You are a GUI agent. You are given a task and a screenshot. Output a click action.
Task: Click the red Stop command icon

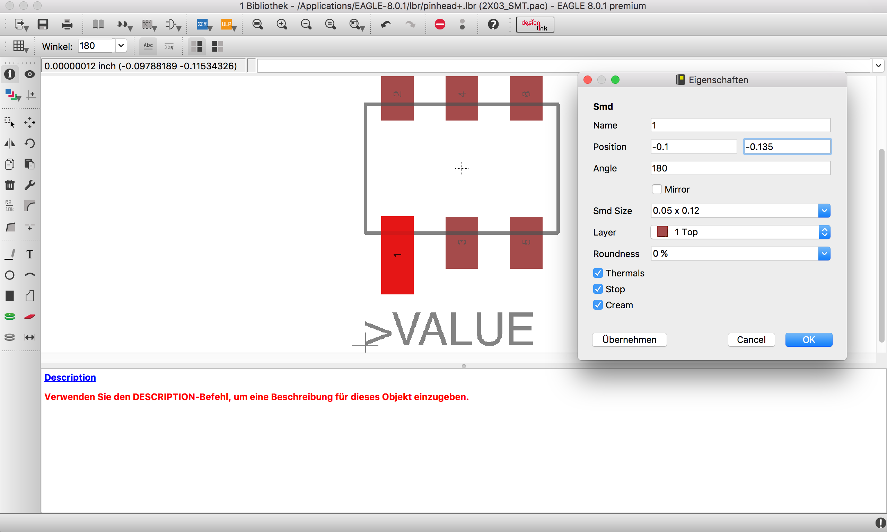point(440,24)
